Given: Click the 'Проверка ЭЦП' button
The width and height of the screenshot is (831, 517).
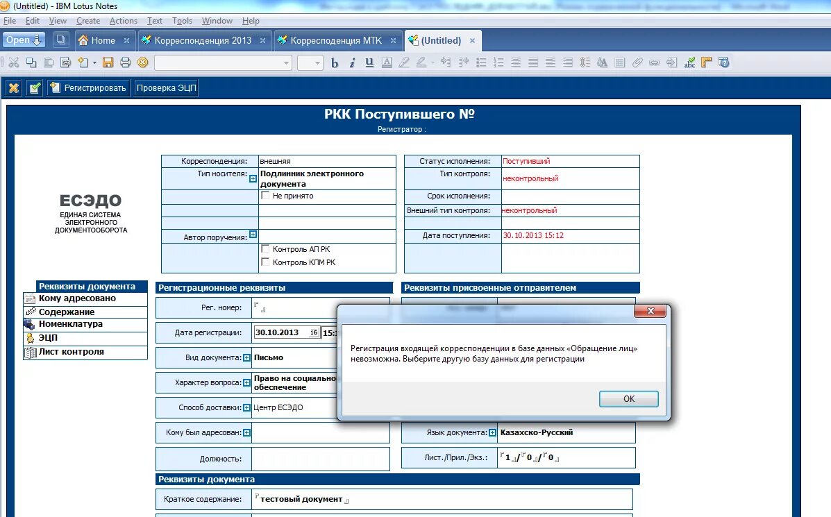Looking at the screenshot, I should (167, 88).
